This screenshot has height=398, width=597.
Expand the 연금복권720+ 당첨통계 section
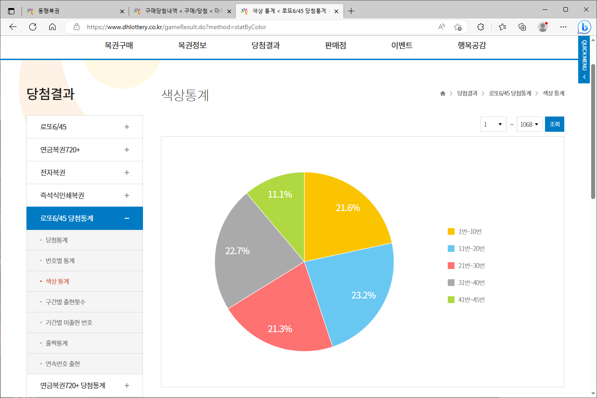click(x=85, y=385)
